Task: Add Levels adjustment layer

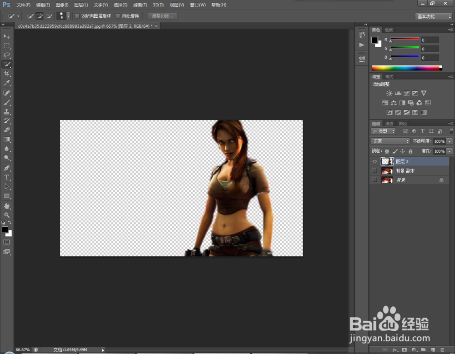Action: [398, 93]
